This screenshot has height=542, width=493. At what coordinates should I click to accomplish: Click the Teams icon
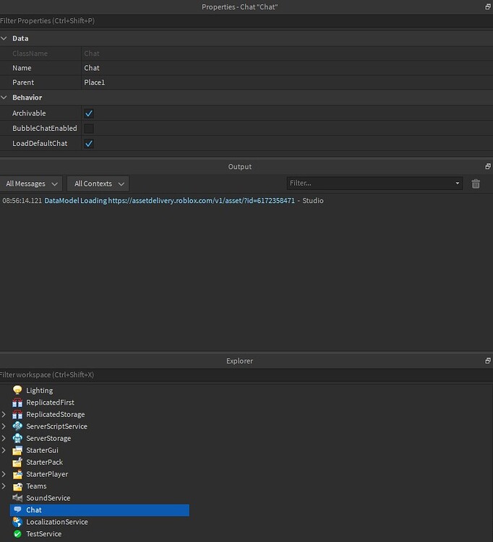coord(17,486)
